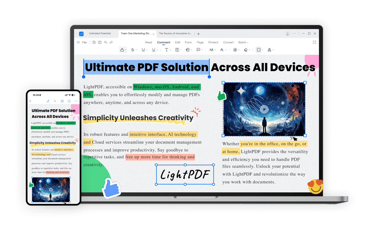Insert a Text Box annotation
The width and height of the screenshot is (368, 225).
(177, 50)
